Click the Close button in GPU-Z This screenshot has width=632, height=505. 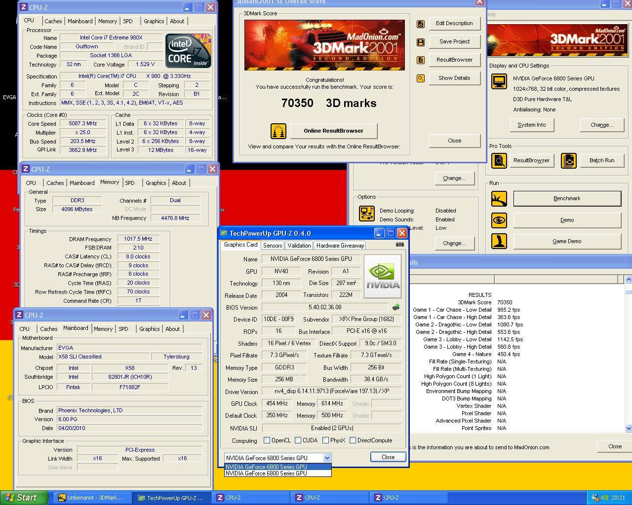tap(388, 457)
